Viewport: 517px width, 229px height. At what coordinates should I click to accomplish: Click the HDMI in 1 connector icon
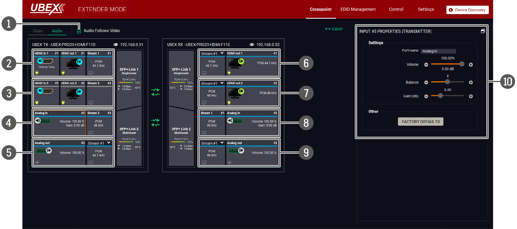click(45, 61)
